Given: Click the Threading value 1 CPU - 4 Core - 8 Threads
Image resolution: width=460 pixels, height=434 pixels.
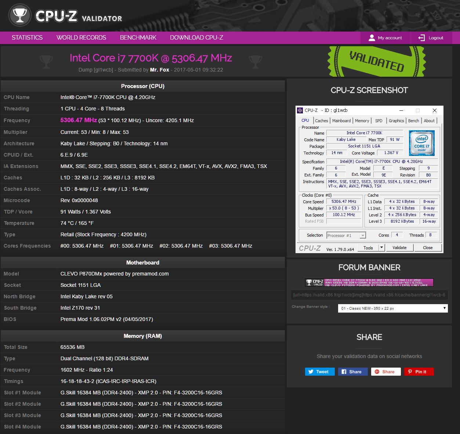Looking at the screenshot, I should click(x=93, y=109).
